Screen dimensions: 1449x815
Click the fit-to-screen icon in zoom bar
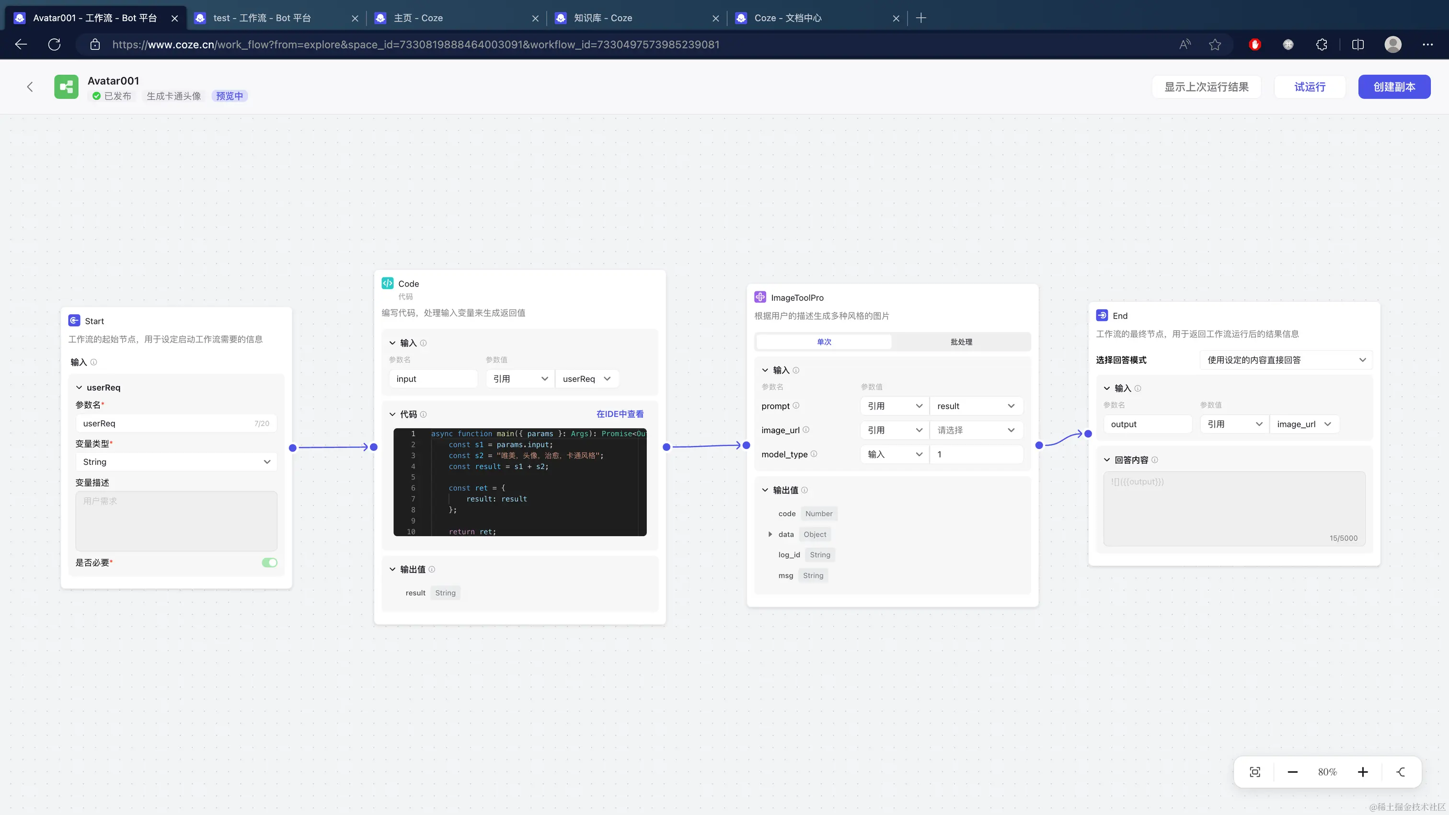[1255, 772]
